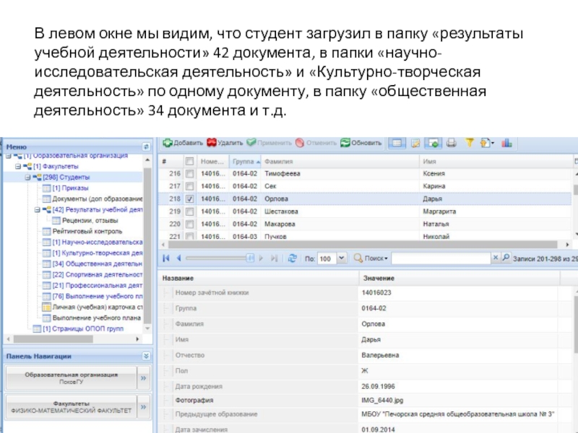Uncheck the box for row 218 Орлова

tap(189, 199)
